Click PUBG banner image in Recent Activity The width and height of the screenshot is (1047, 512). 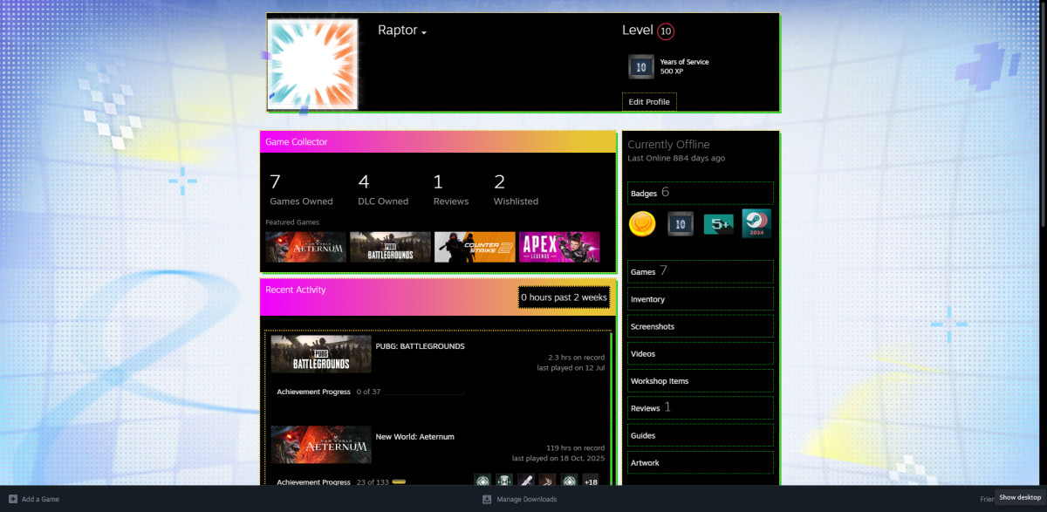pos(321,354)
